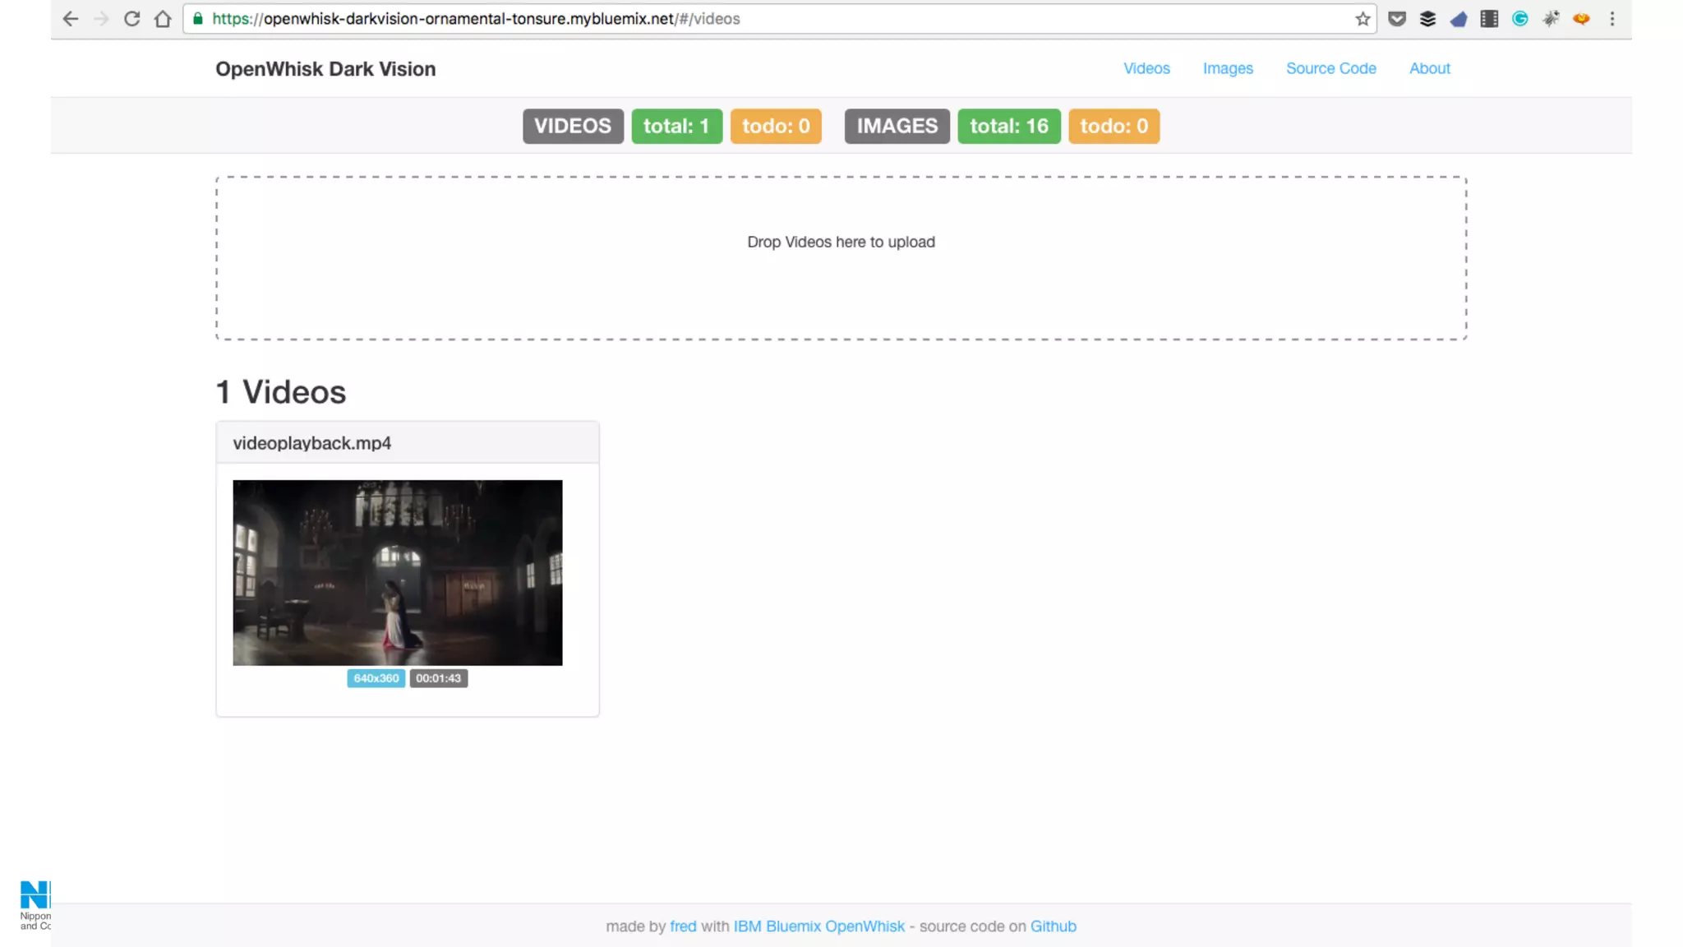Click the film strip extension icon
The width and height of the screenshot is (1683, 947).
coord(1489,19)
